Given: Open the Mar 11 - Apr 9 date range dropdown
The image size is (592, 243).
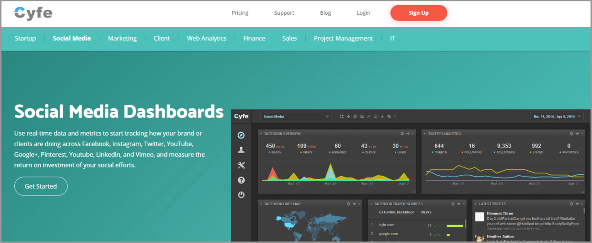Looking at the screenshot, I should point(557,117).
